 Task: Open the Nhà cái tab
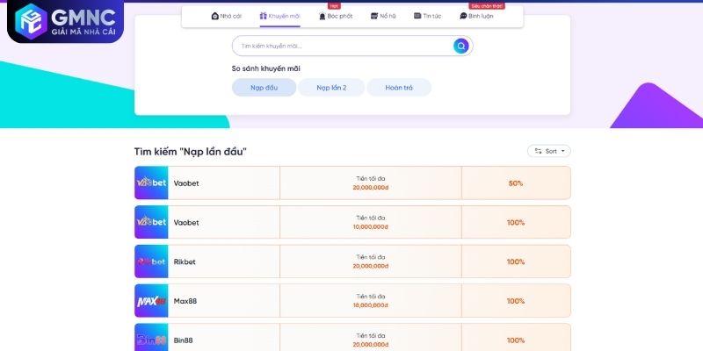226,16
